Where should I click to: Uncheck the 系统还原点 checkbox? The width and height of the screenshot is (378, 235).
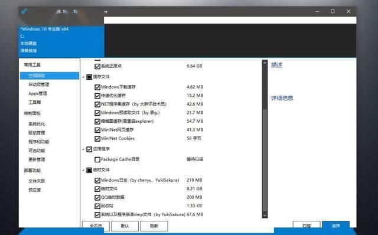tap(97, 66)
